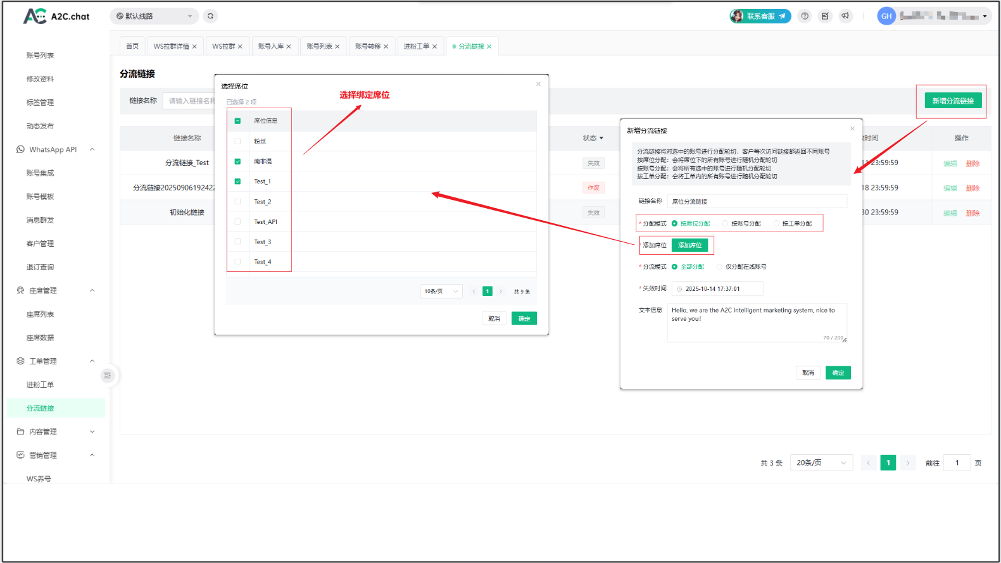
Task: Click the clock icon in 失效时间 field
Action: click(679, 289)
